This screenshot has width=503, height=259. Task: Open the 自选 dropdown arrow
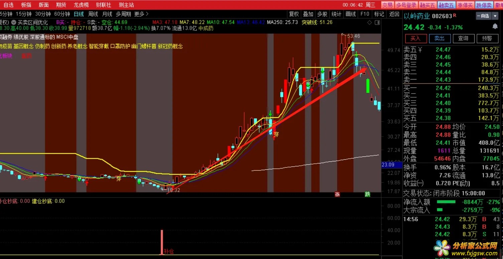(x=495, y=16)
